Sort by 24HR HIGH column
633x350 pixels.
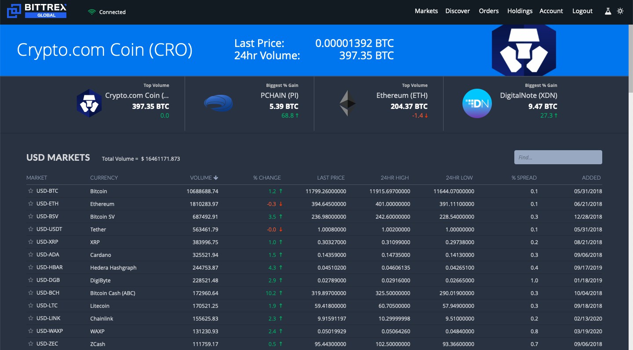click(x=395, y=178)
